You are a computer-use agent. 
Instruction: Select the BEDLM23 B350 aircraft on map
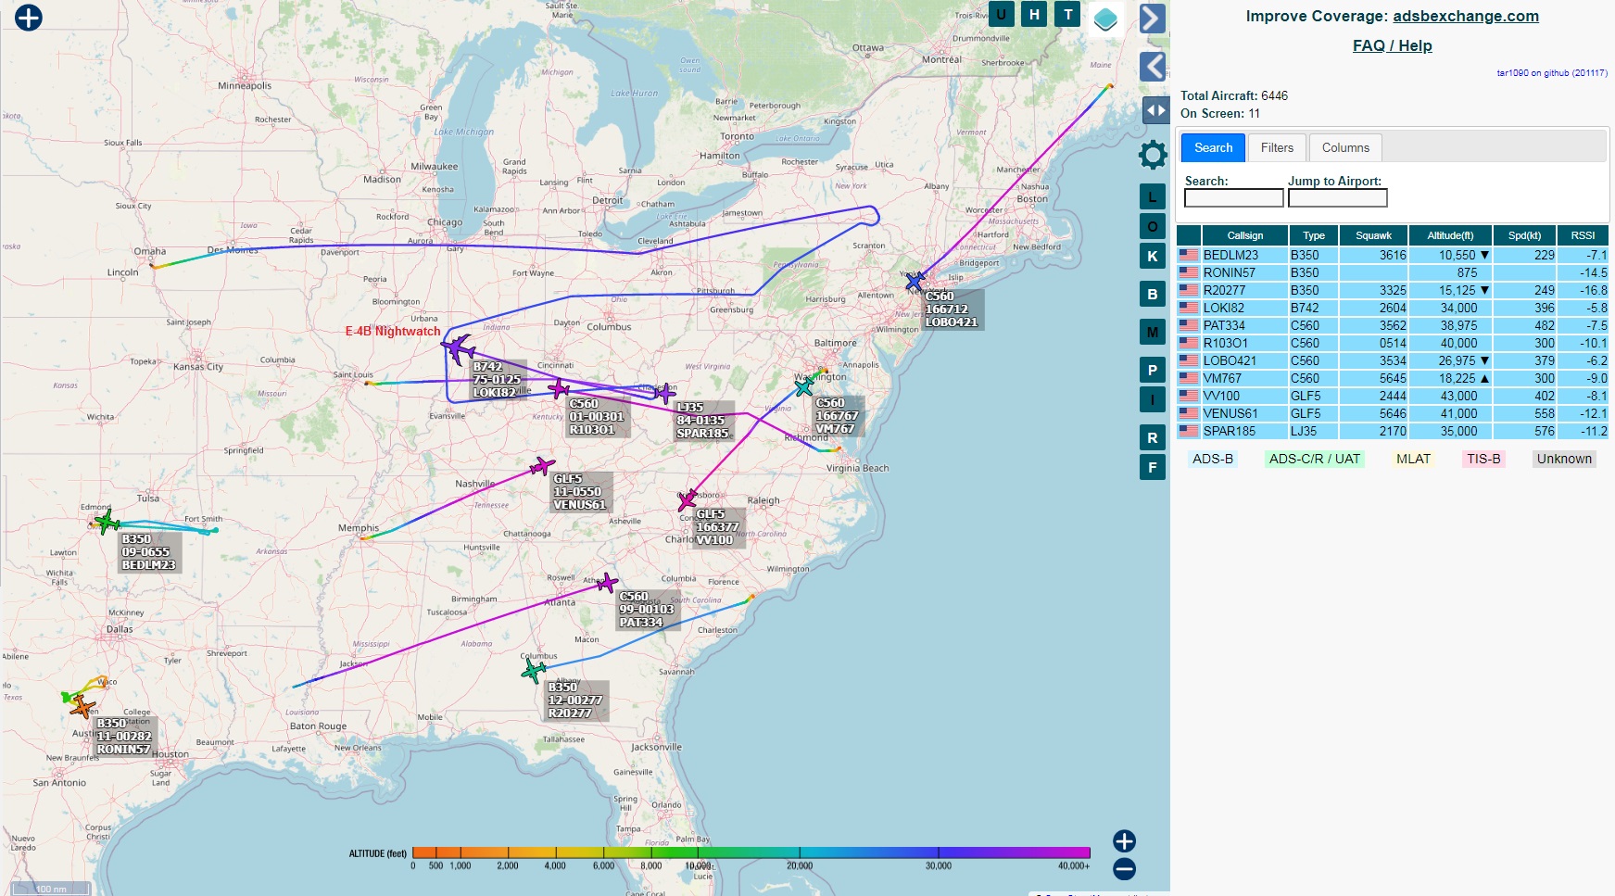click(x=107, y=522)
